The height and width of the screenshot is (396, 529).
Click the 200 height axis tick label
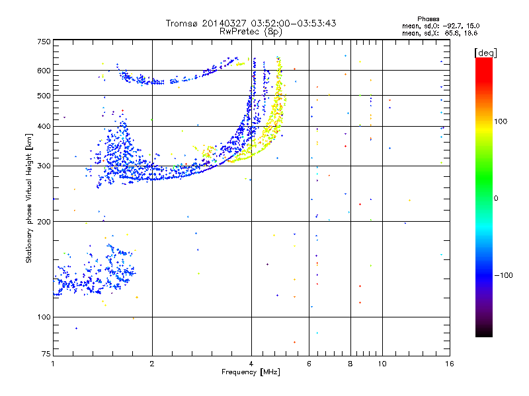pyautogui.click(x=44, y=222)
